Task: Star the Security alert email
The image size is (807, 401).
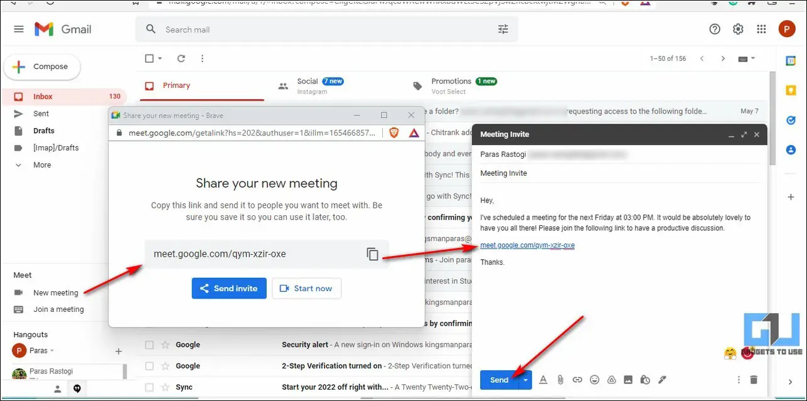Action: (166, 345)
